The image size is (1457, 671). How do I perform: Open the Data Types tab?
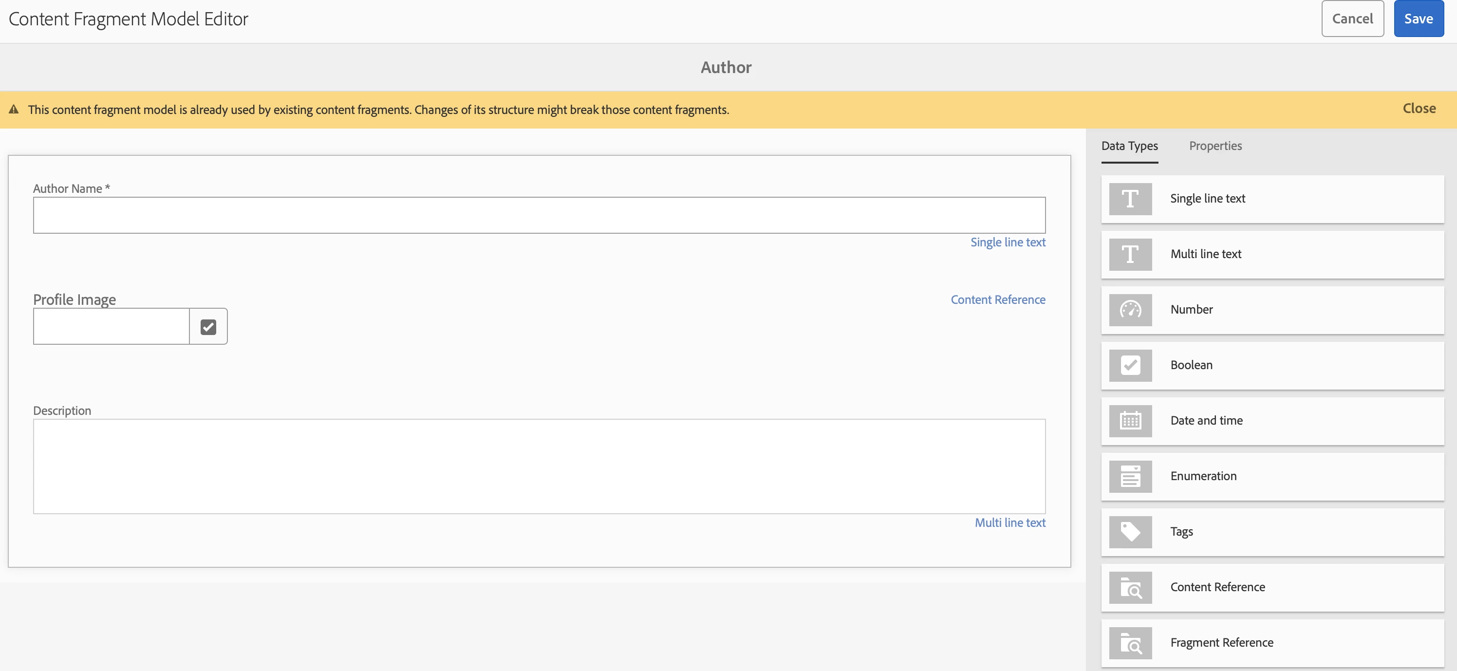pyautogui.click(x=1129, y=146)
